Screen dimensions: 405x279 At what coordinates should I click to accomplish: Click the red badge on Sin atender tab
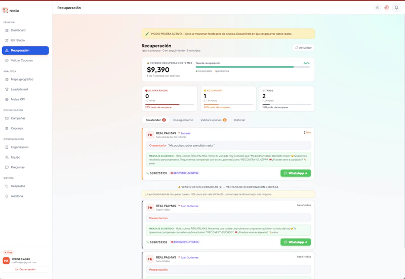tap(164, 120)
